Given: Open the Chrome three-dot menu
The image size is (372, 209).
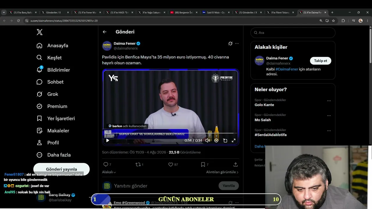Looking at the screenshot, I should [x=367, y=21].
